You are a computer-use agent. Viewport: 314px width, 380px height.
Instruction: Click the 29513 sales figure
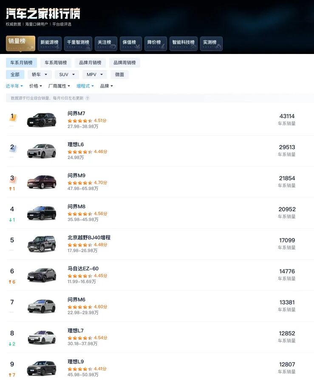point(287,147)
